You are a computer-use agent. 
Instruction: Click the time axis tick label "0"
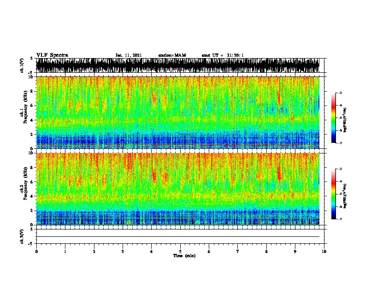coord(36,252)
